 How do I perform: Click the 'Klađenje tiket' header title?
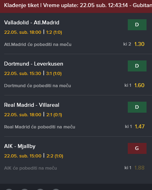pos(21,5)
